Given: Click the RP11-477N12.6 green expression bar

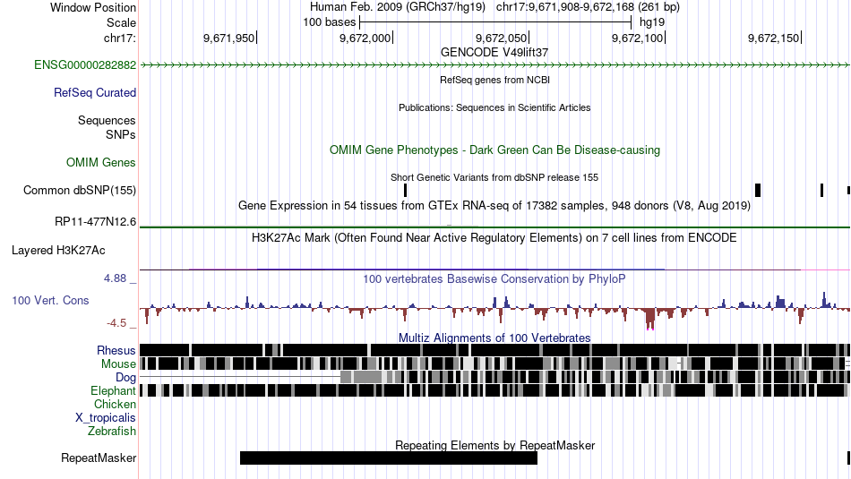Looking at the screenshot, I should tap(494, 227).
